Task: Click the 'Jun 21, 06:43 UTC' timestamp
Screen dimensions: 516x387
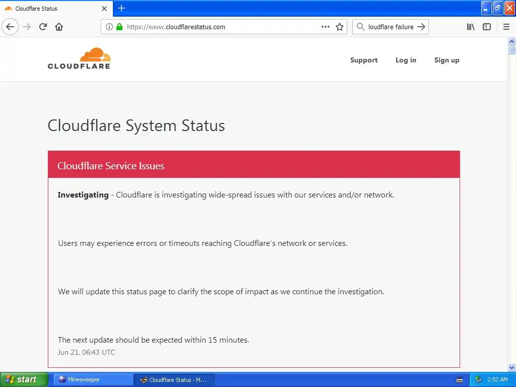Action: (86, 352)
